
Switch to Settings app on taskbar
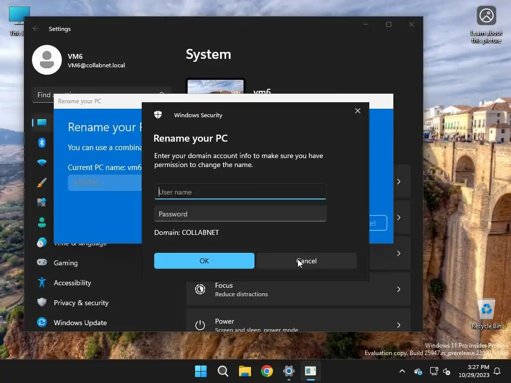coord(289,371)
